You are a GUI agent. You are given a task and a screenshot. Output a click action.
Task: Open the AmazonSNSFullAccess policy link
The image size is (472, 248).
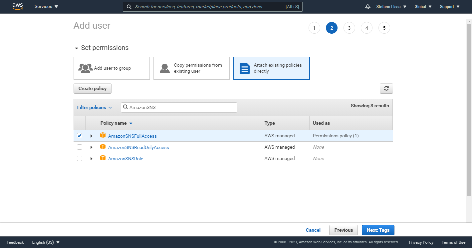coord(132,136)
